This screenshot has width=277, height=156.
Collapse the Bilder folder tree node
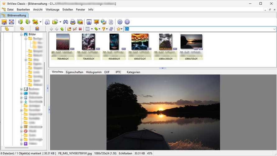(x=21, y=34)
